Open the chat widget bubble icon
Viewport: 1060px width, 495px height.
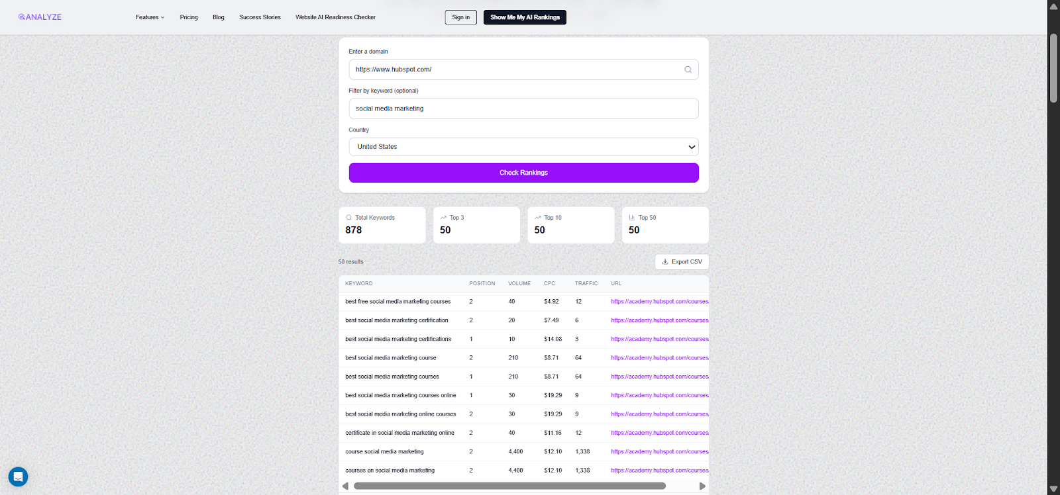coord(18,476)
